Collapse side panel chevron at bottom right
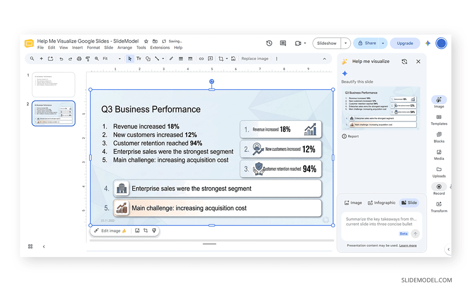The image size is (471, 292). (449, 249)
